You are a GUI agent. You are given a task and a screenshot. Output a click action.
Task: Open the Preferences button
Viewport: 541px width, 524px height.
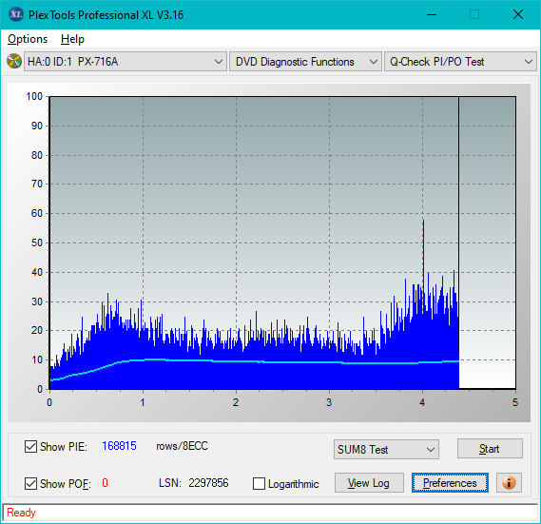click(450, 482)
